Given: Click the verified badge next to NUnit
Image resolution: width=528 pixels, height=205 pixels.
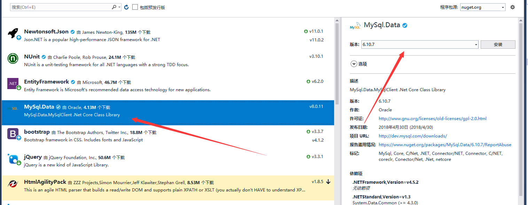Looking at the screenshot, I should (x=44, y=57).
